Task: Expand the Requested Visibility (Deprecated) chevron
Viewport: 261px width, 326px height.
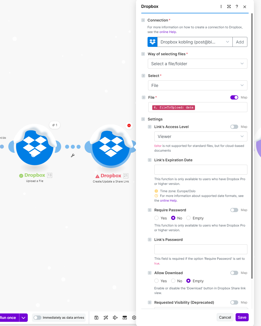Action: (150, 302)
